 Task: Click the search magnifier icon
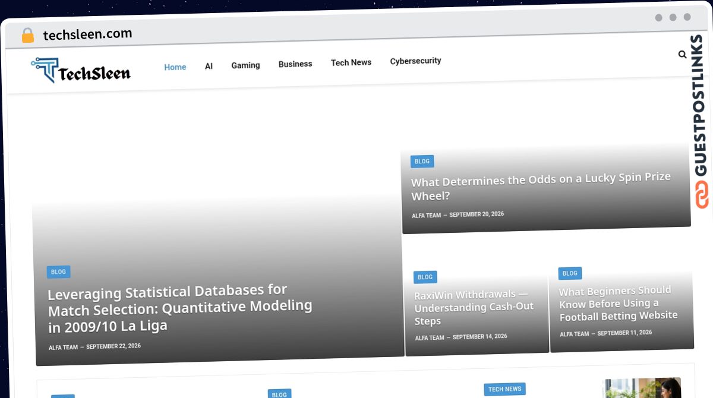click(682, 54)
